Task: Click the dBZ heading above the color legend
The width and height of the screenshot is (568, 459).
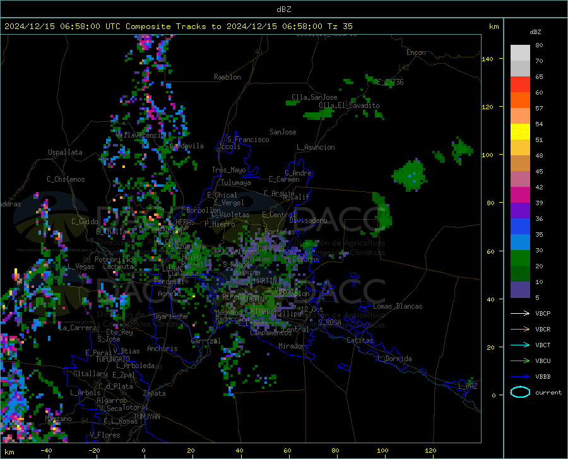Action: coord(535,32)
